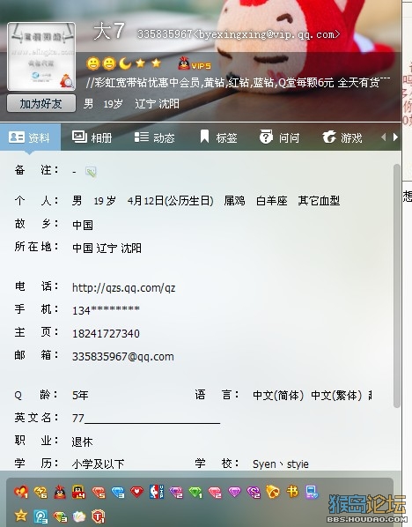
Task: Click the birthday text 4月12日(公历生日)
Action: pos(170,201)
